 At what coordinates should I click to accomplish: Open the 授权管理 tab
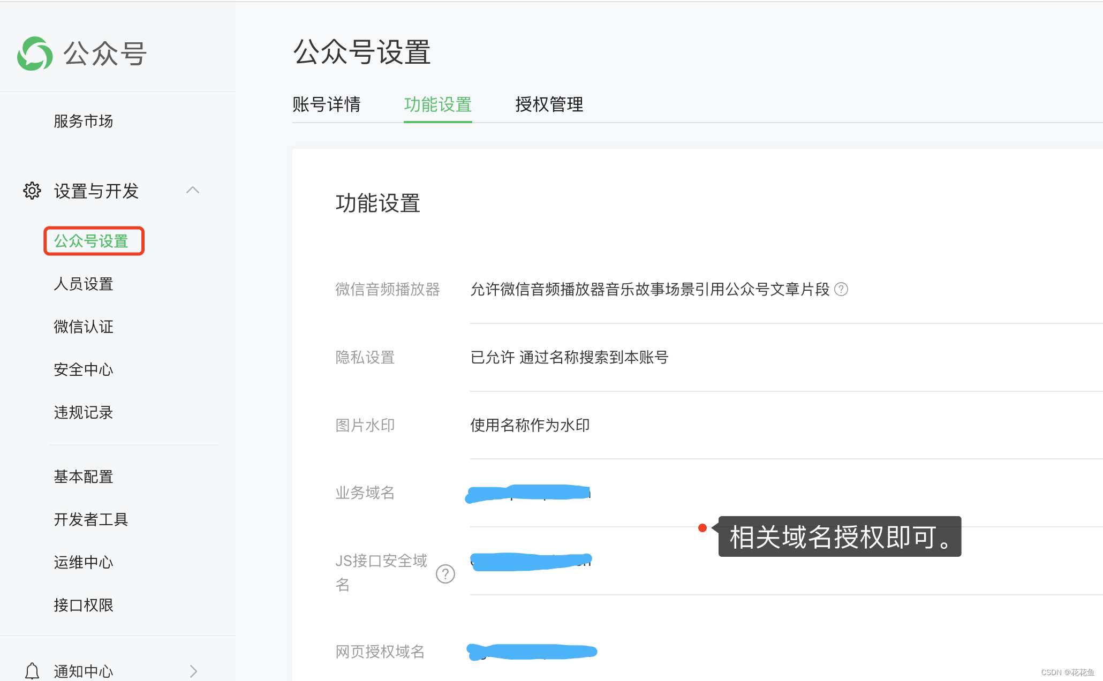(x=549, y=104)
